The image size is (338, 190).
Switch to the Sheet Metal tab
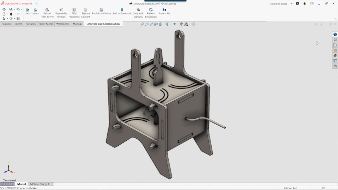click(46, 24)
